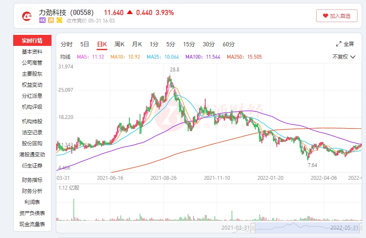
Task: Open 现金流量表 cash flow statement
Action: pyautogui.click(x=32, y=224)
